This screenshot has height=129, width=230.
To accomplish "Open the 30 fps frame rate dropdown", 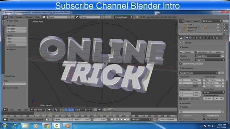I will click(213, 92).
